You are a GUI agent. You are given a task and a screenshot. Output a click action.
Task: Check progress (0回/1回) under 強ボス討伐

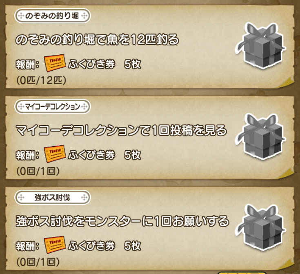[38, 262]
